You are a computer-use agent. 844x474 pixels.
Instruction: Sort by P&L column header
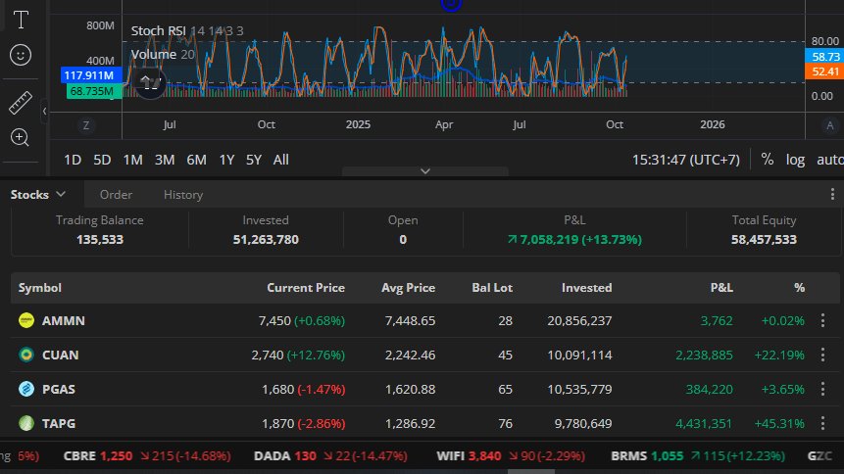721,288
